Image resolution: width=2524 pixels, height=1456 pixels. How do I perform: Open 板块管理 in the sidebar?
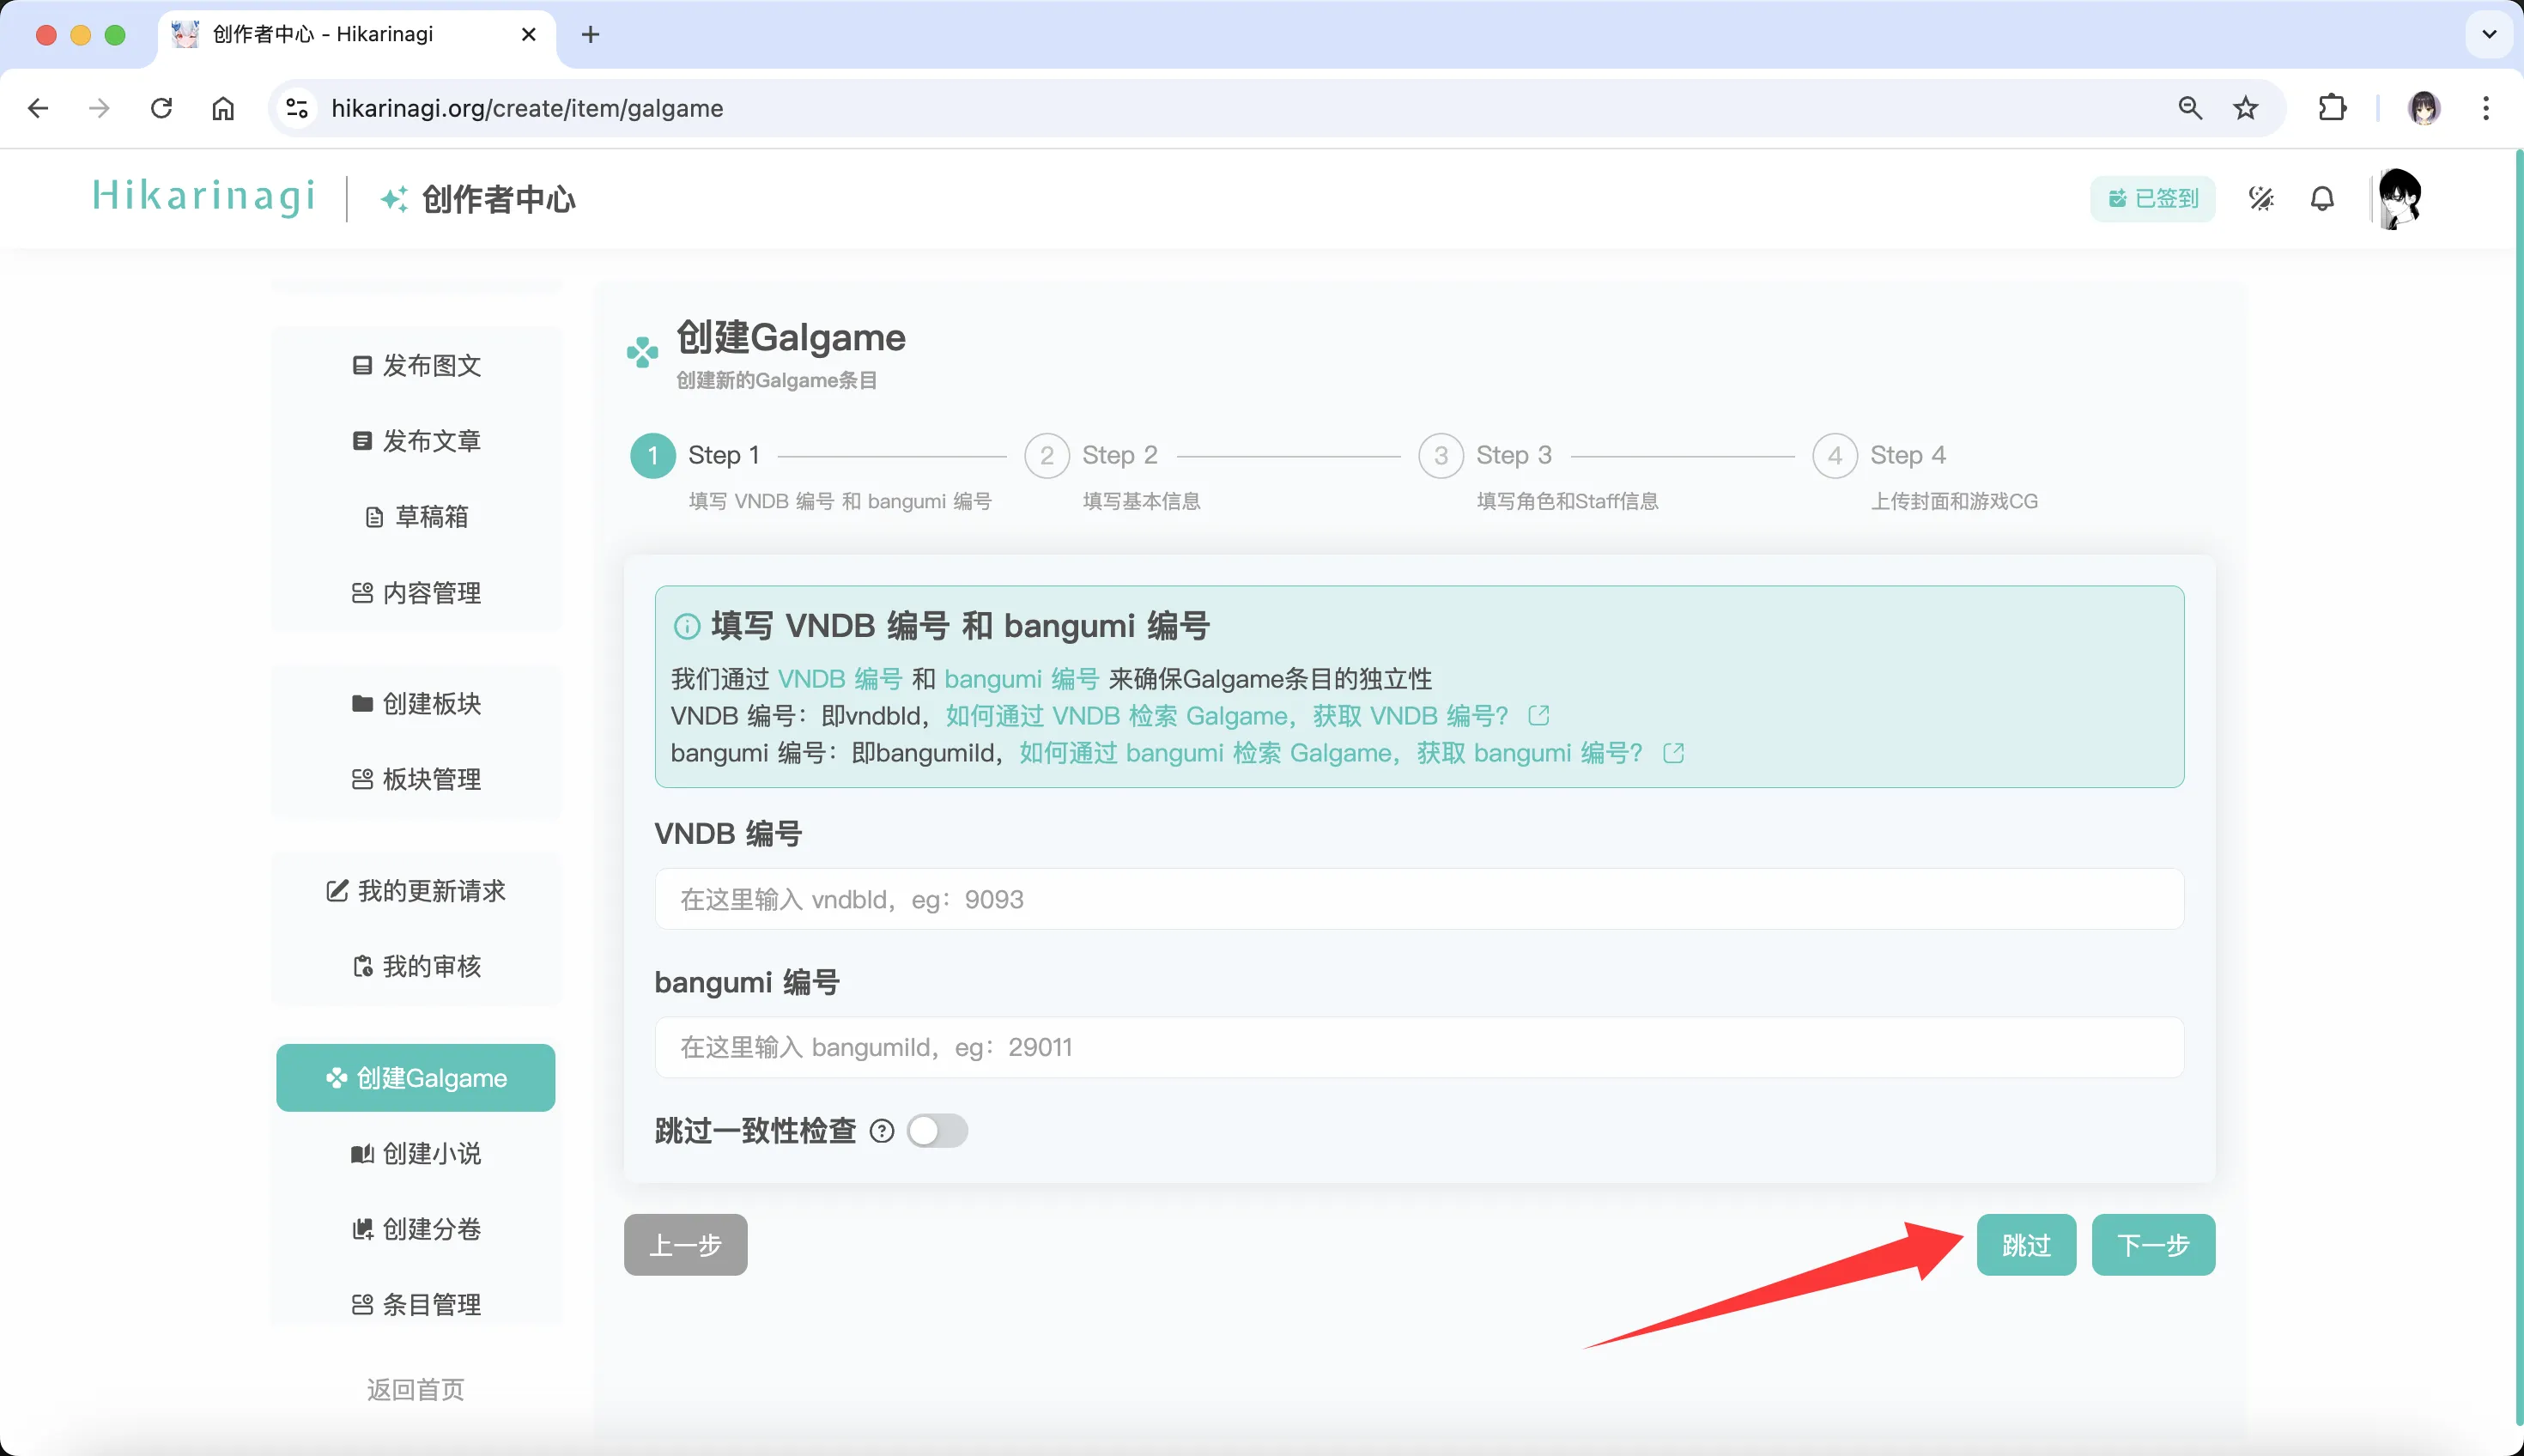pos(416,780)
